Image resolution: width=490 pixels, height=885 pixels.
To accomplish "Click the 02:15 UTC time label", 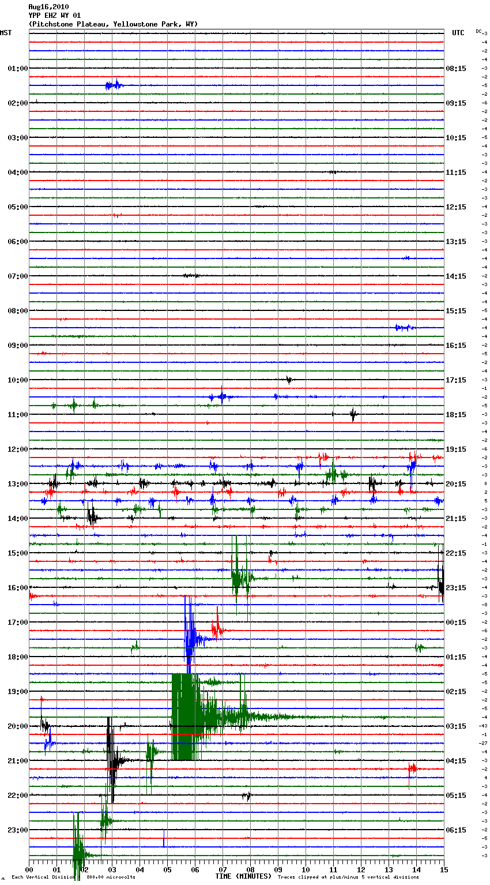I will tap(456, 692).
